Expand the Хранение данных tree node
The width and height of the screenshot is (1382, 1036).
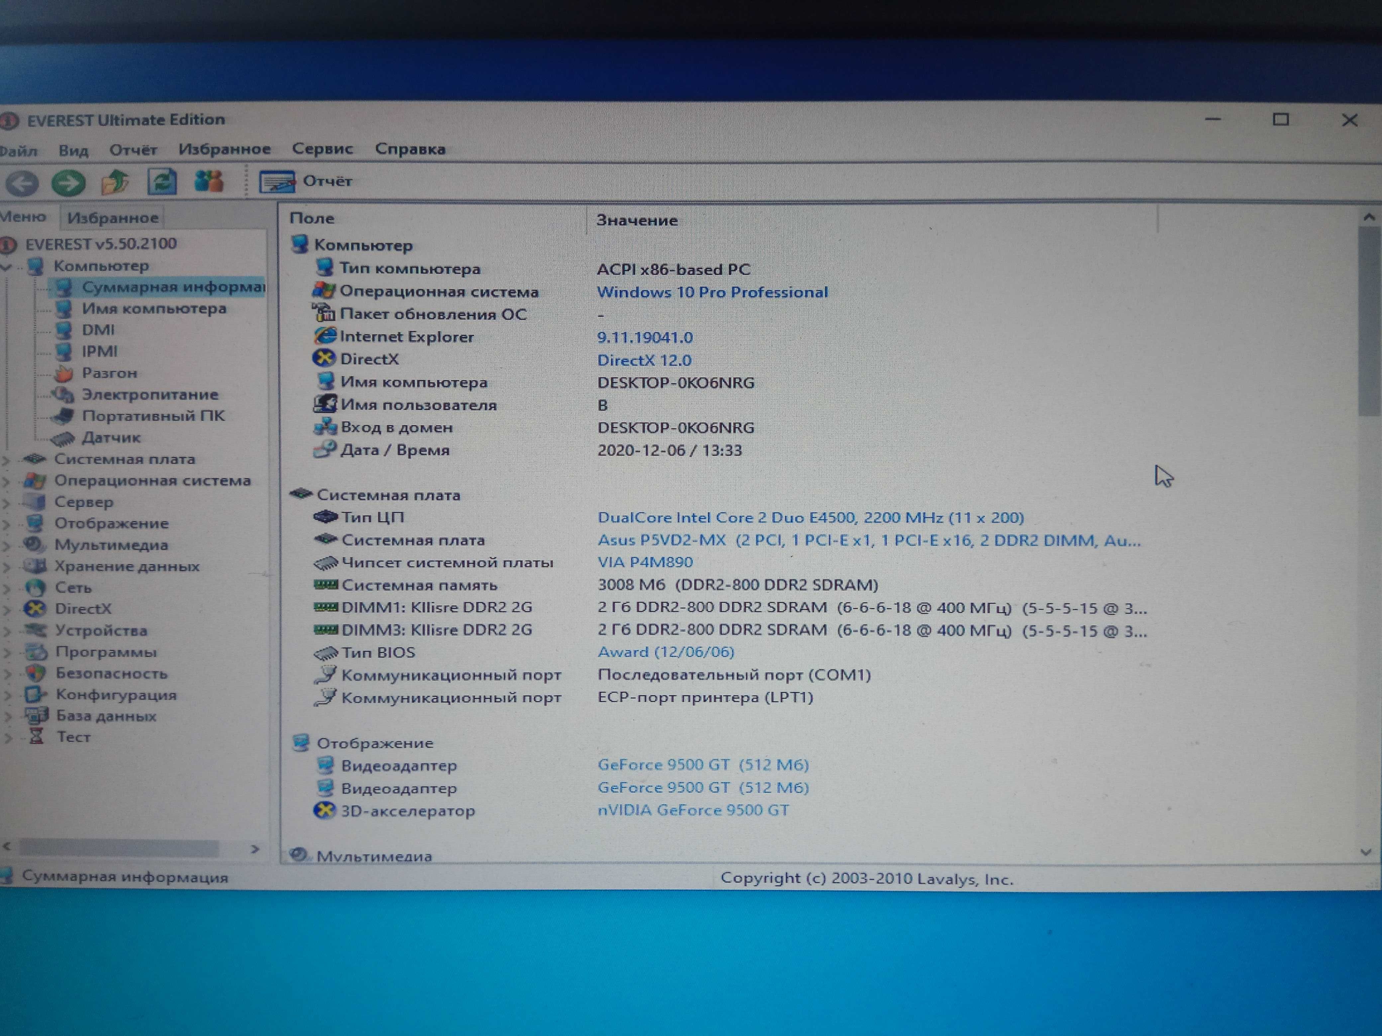pos(6,567)
